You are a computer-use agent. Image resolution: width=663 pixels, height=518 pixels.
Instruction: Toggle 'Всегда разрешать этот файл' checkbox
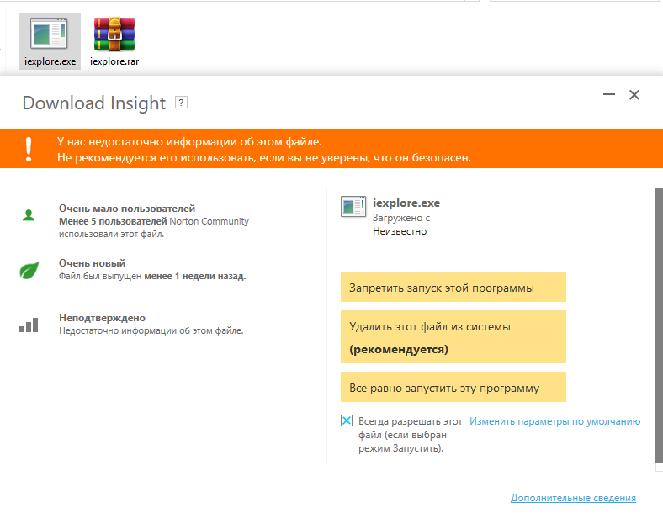347,420
